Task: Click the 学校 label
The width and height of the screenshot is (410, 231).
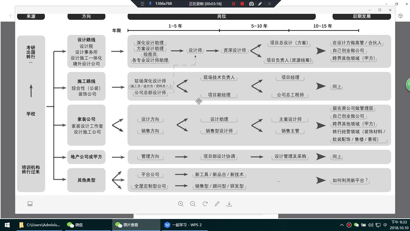Action: pos(31,114)
